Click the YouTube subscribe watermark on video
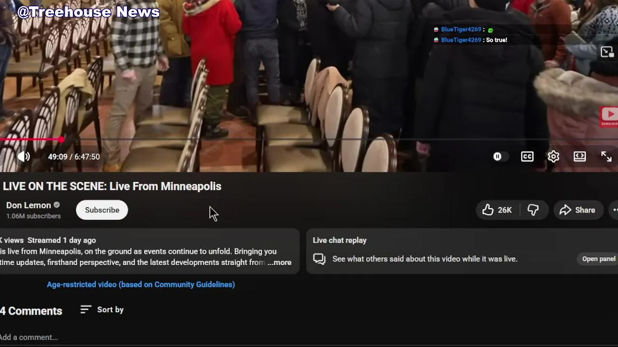This screenshot has height=347, width=618. click(609, 117)
